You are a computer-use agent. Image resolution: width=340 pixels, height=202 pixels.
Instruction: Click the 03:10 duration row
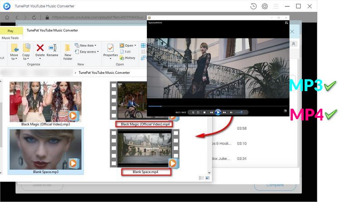coord(242,144)
